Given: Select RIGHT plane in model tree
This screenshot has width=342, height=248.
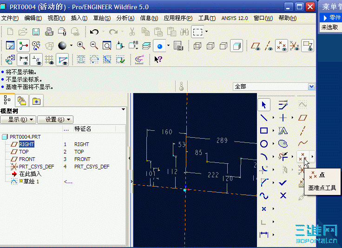Looking at the screenshot, I should coord(26,144).
